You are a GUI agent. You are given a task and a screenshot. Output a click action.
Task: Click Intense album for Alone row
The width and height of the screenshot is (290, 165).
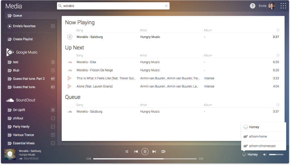[x=209, y=86]
